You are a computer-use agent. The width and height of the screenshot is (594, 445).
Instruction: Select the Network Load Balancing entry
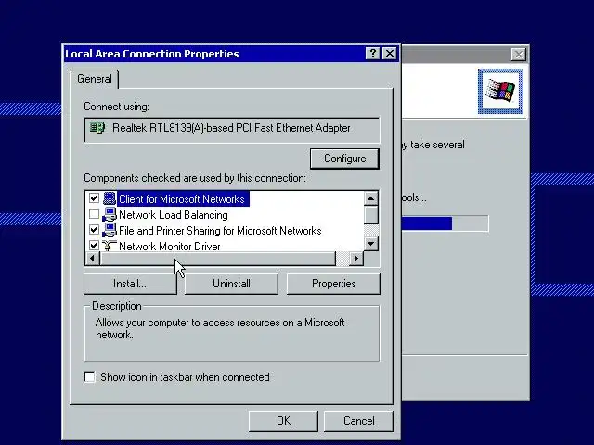coord(174,215)
